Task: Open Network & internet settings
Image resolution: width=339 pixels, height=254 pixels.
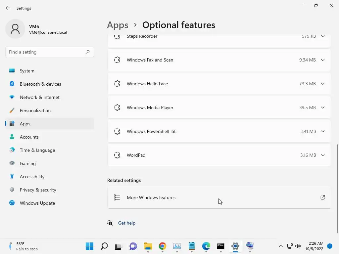Action: [x=50, y=97]
